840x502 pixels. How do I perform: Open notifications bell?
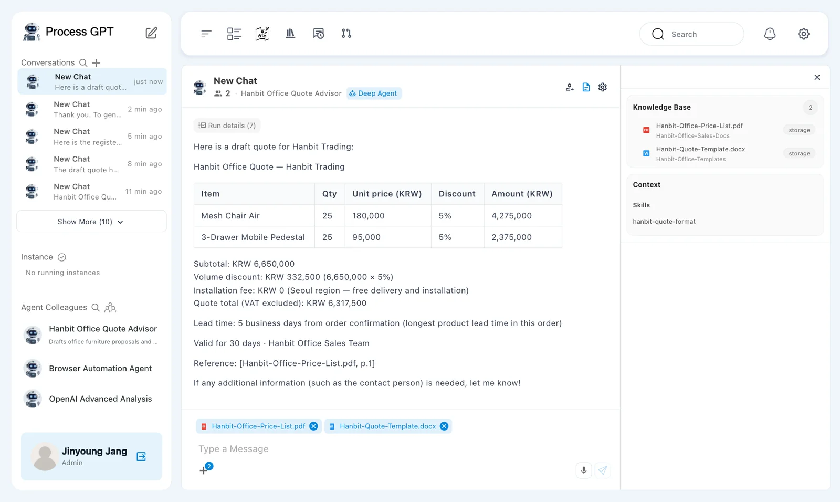[770, 34]
